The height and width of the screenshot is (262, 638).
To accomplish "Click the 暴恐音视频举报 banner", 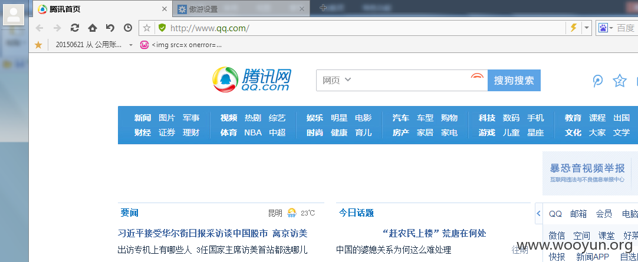I will [590, 174].
